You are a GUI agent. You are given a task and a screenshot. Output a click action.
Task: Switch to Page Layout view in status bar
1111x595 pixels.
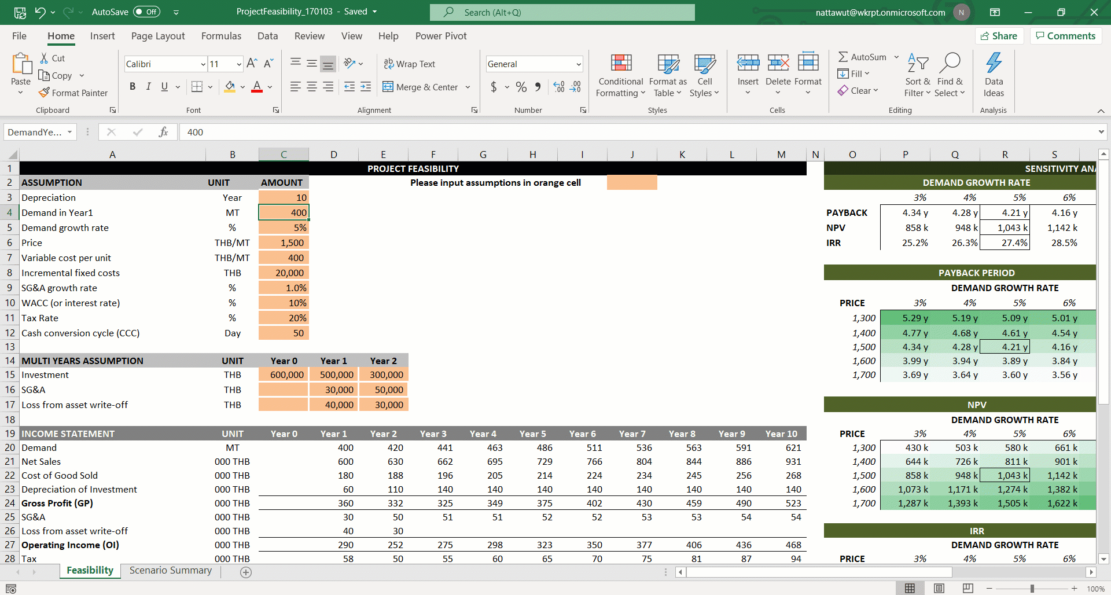click(939, 589)
